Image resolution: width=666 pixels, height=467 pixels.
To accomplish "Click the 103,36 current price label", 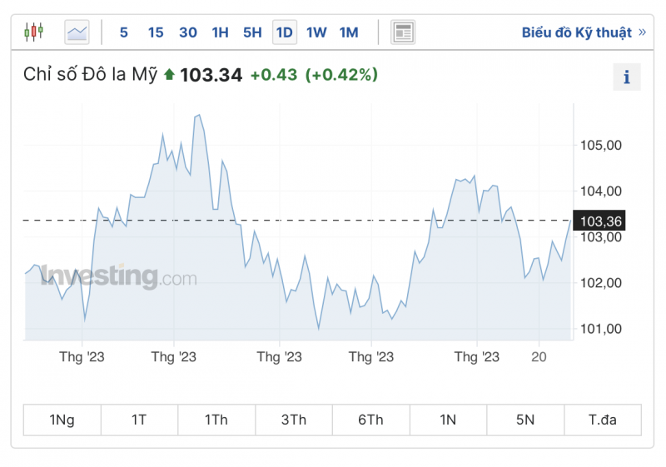I will 601,221.
